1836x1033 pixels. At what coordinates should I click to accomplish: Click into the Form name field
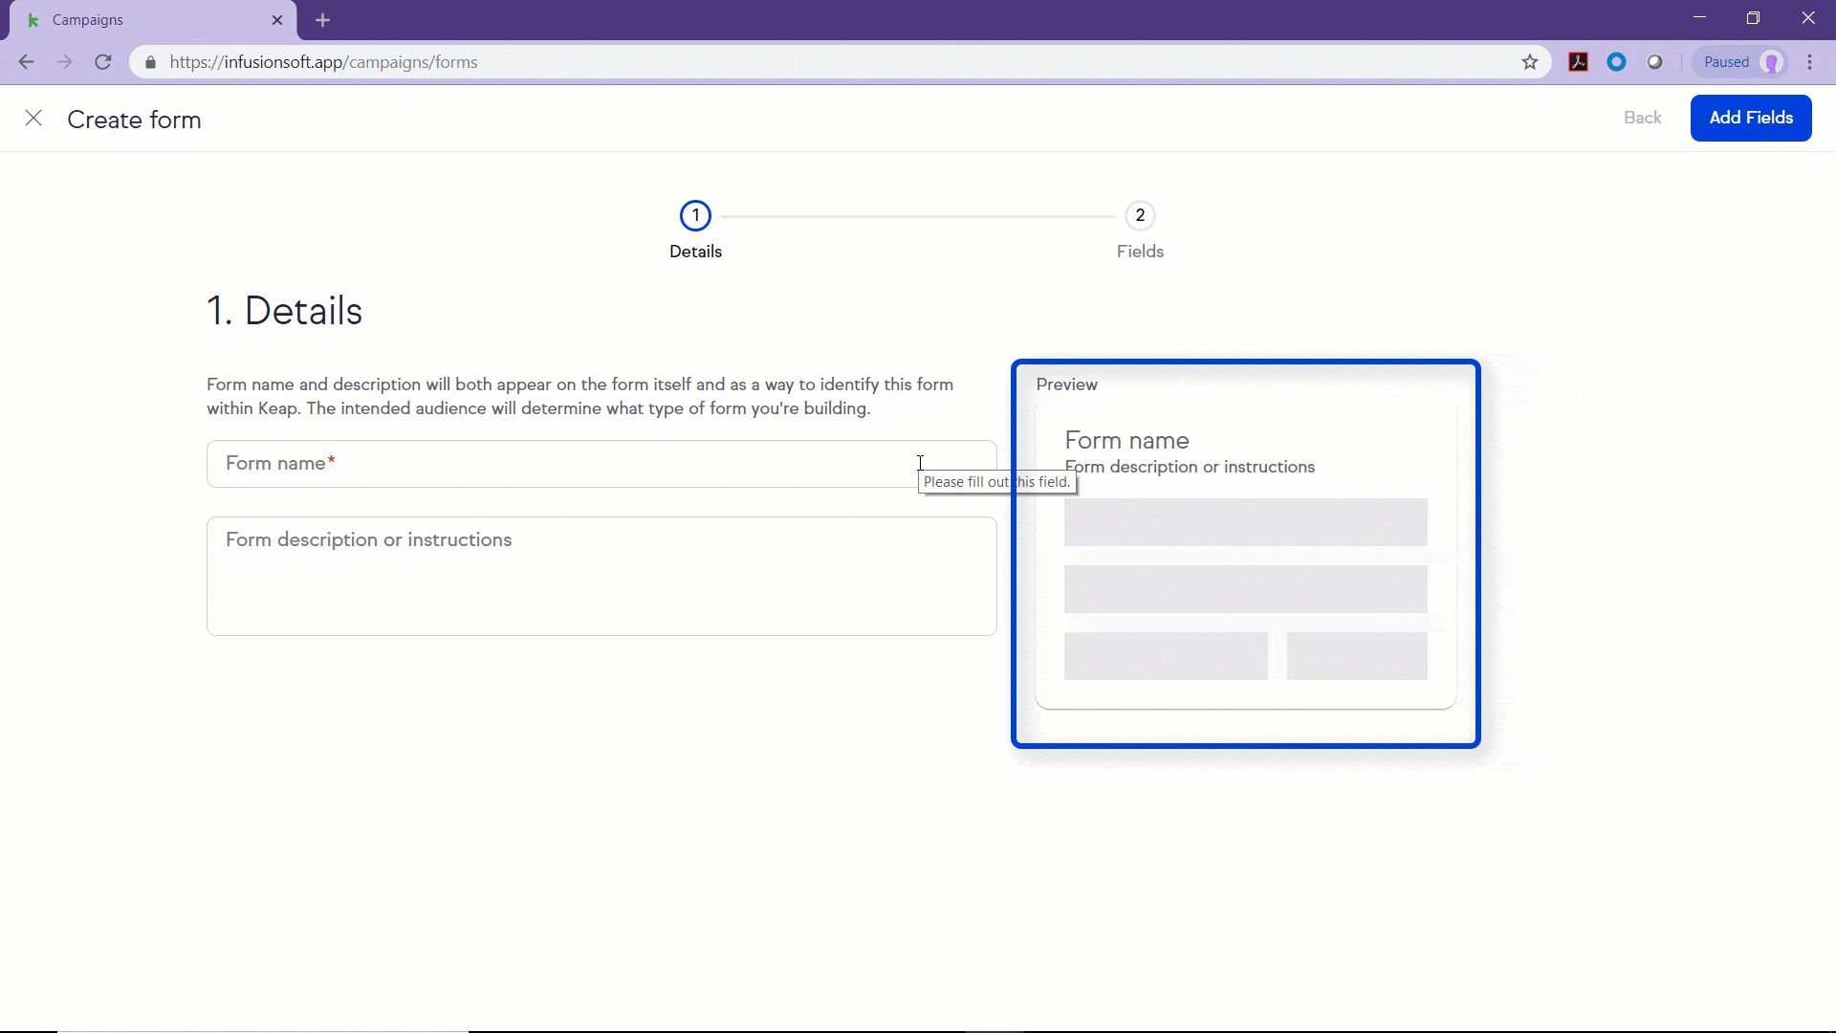(564, 464)
